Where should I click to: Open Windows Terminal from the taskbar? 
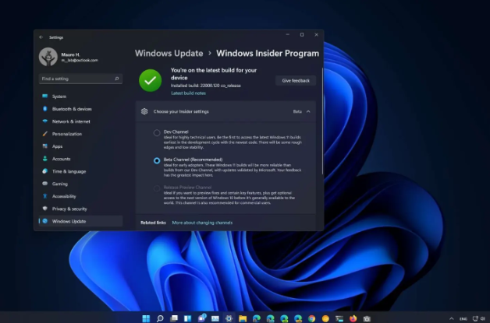click(x=339, y=318)
